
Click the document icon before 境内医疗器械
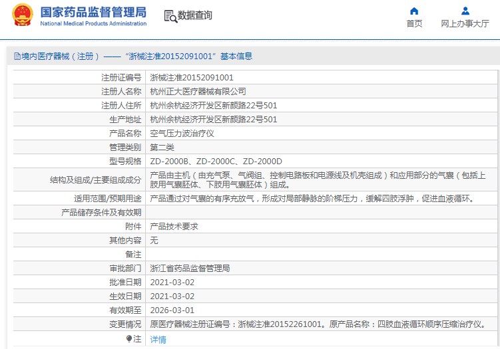(x=17, y=57)
